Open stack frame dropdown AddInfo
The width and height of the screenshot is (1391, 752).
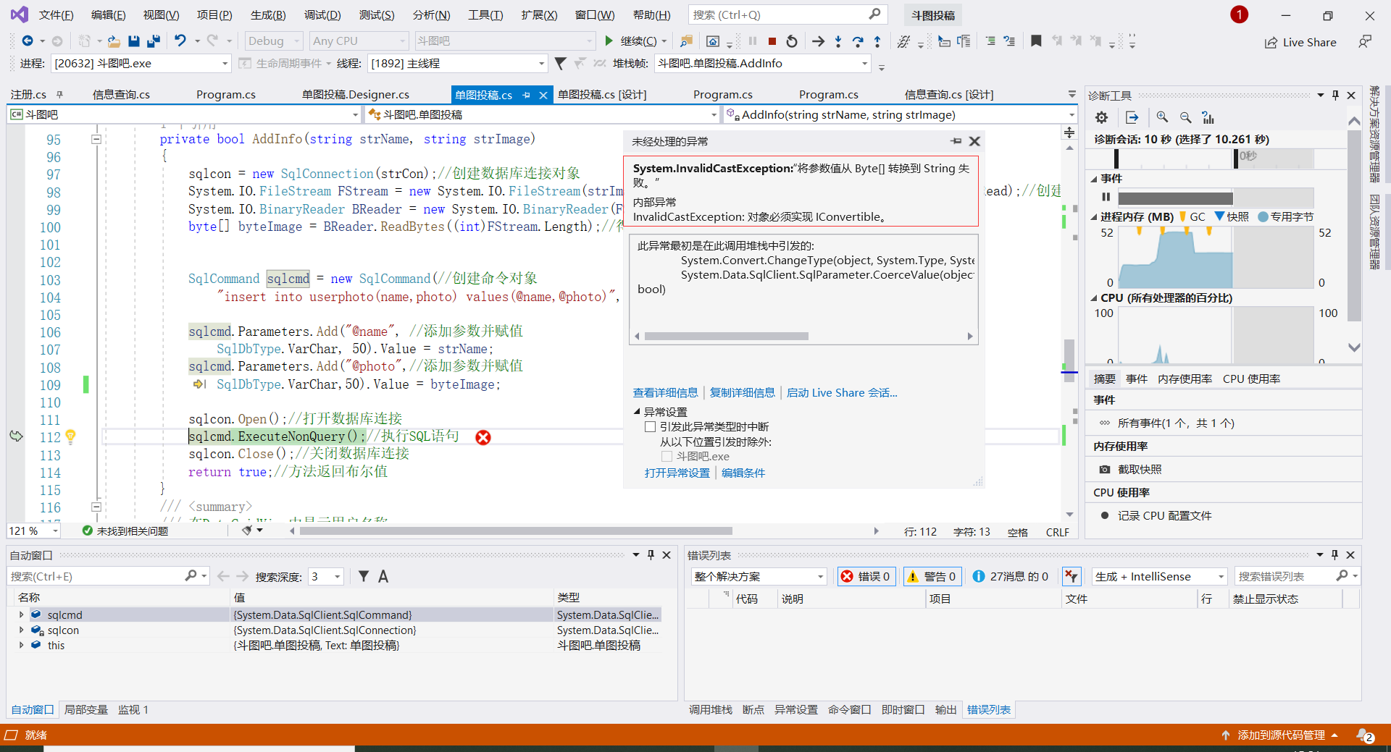[762, 64]
